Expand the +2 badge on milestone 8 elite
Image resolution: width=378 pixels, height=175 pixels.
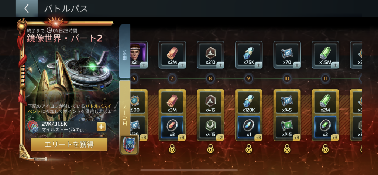(x=220, y=137)
